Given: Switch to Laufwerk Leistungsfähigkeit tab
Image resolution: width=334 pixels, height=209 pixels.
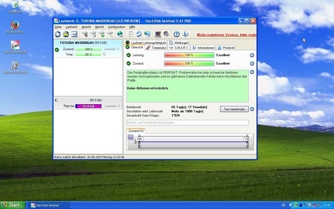Looking at the screenshot, I should 146,43.
